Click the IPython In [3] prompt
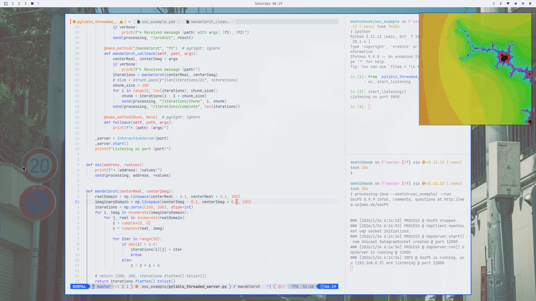The height and width of the screenshot is (301, 536). click(358, 107)
